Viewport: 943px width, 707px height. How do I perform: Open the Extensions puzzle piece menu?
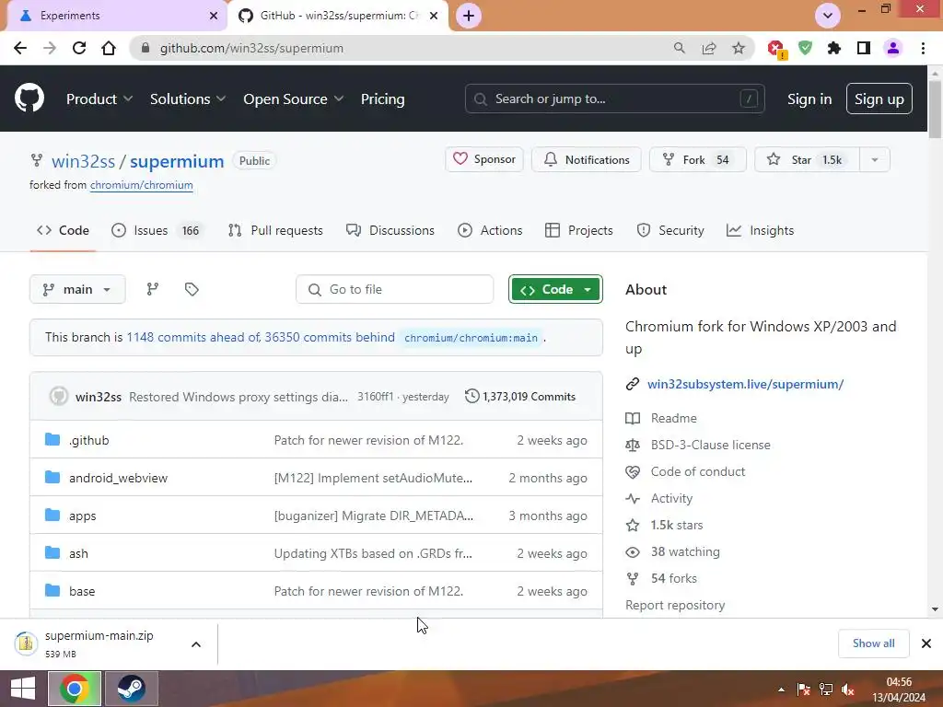pyautogui.click(x=834, y=48)
